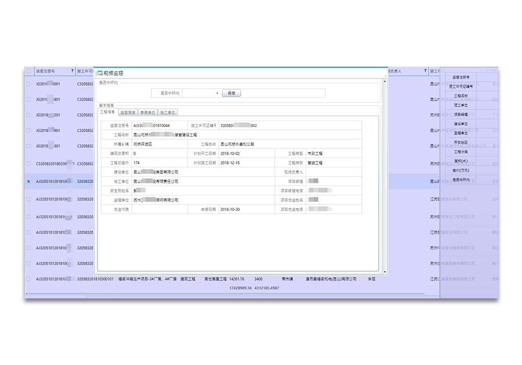This screenshot has height=365, width=522.
Task: Click the 视频监控 dialog title icon
Action: click(100, 73)
